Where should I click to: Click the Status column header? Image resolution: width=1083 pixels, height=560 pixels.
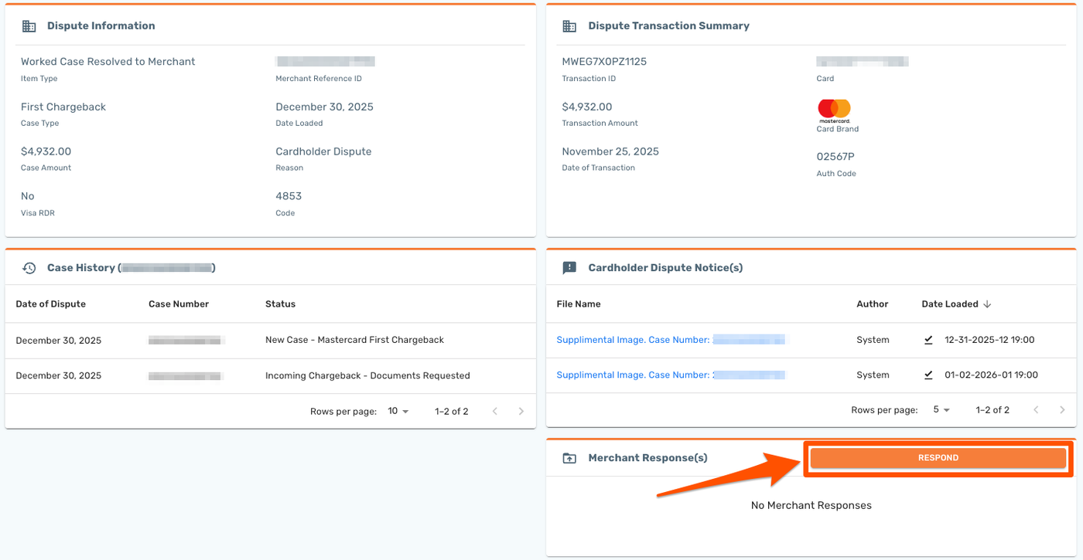click(x=280, y=304)
